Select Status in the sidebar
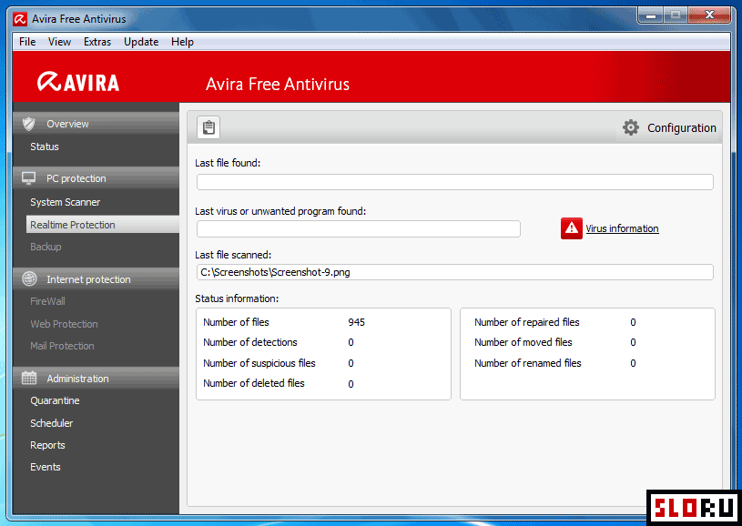The width and height of the screenshot is (742, 526). [45, 147]
